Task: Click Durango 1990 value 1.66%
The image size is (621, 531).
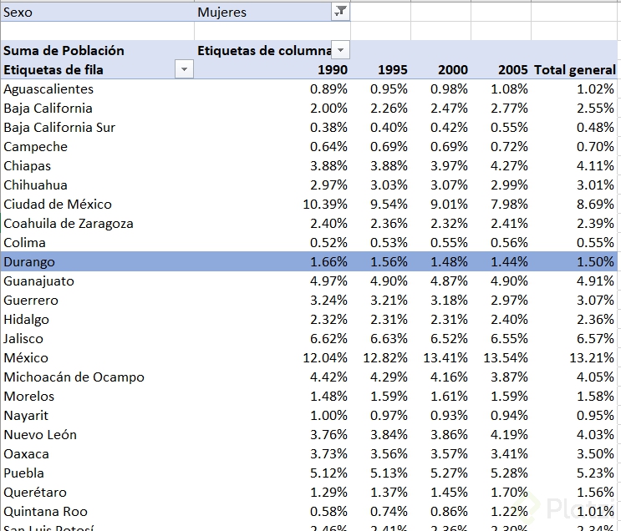Action: coord(328,262)
